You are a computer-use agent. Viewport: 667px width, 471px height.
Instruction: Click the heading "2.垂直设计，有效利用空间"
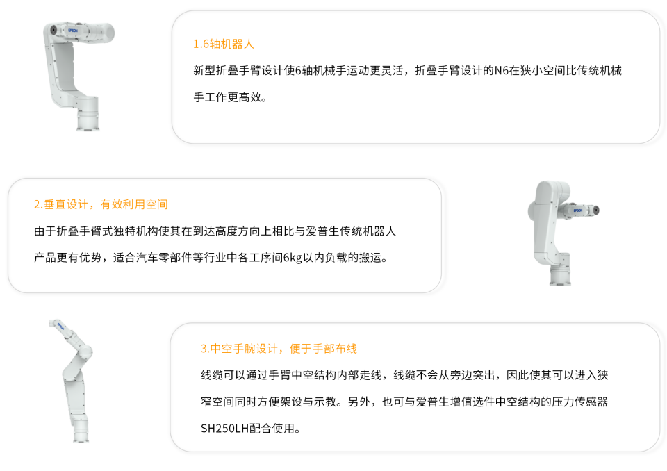101,205
